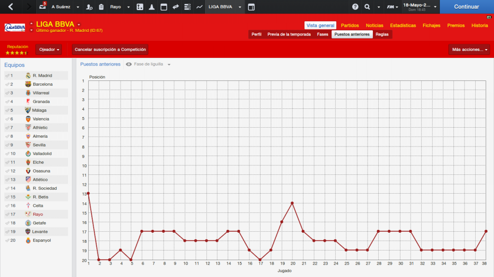The height and width of the screenshot is (277, 494).
Task: Click the Barcelona team crest
Action: (x=28, y=84)
